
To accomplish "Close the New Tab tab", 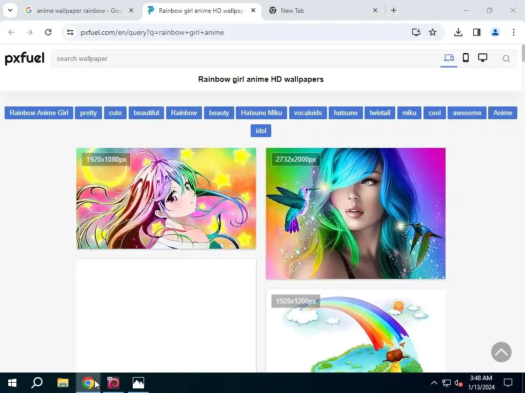I will click(x=375, y=10).
